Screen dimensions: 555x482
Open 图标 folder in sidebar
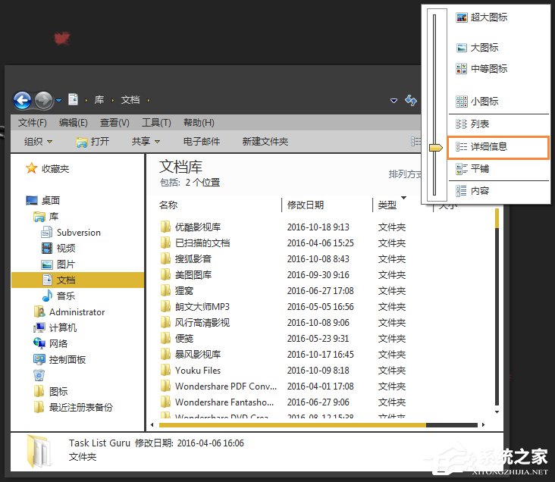pyautogui.click(x=51, y=391)
